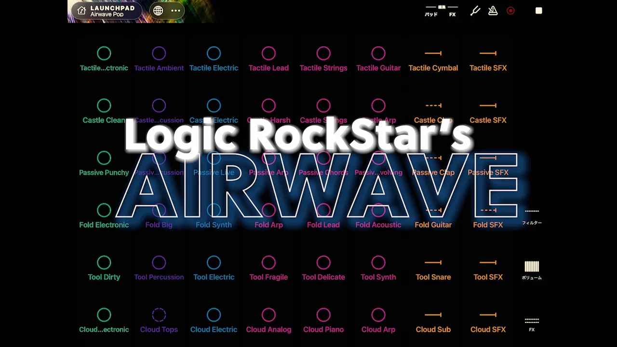
Task: Toggle the Tool Dirty loop pad
Action: point(104,268)
